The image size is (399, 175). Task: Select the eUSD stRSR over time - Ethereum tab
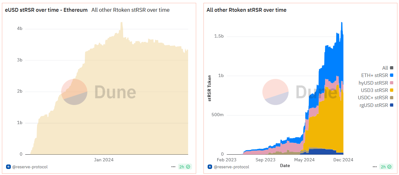(46, 10)
